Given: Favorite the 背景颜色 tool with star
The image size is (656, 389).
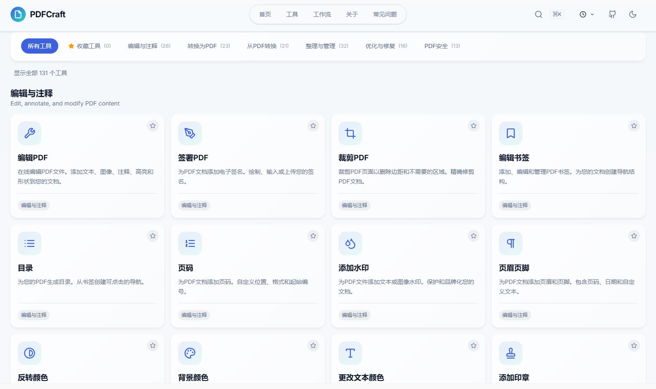Looking at the screenshot, I should pyautogui.click(x=313, y=346).
